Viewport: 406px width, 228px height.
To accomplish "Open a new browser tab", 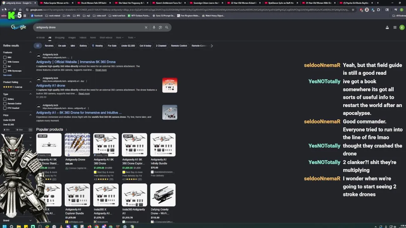I will tap(377, 3).
